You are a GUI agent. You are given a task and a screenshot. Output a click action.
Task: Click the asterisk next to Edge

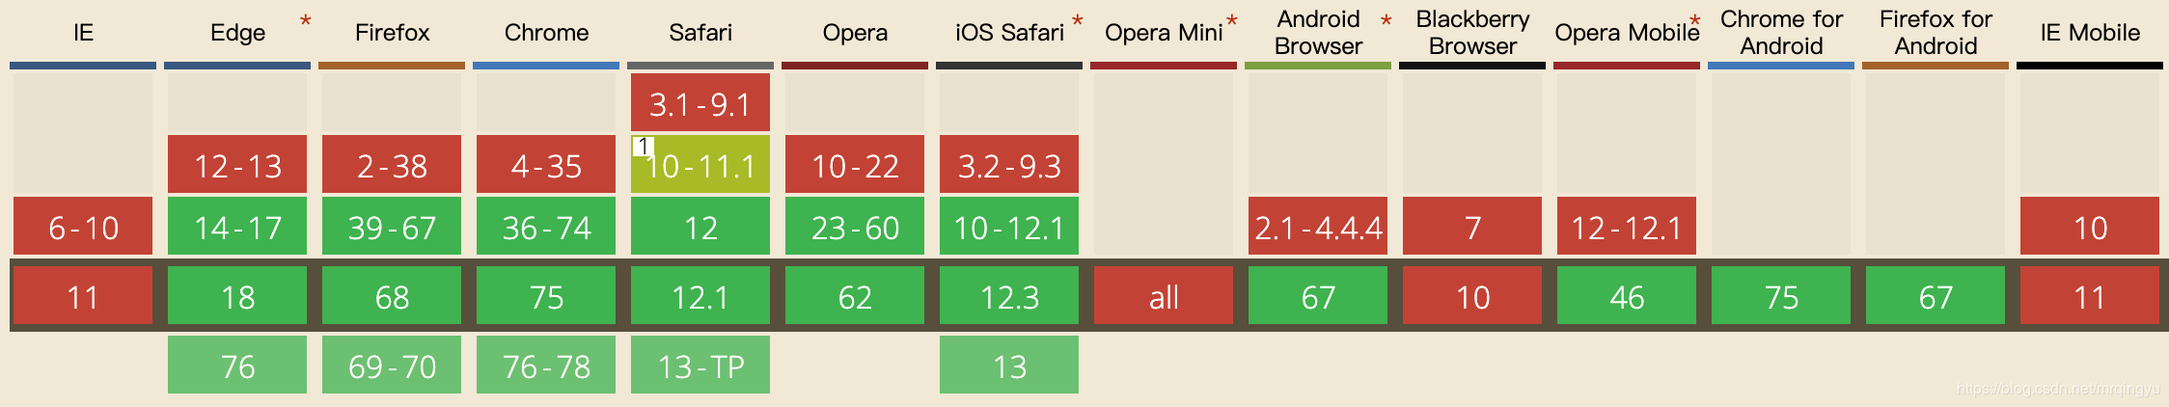305,22
